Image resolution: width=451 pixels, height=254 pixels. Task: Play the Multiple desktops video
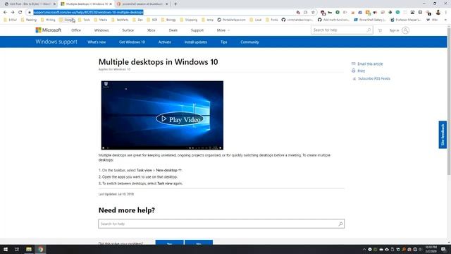(180, 119)
